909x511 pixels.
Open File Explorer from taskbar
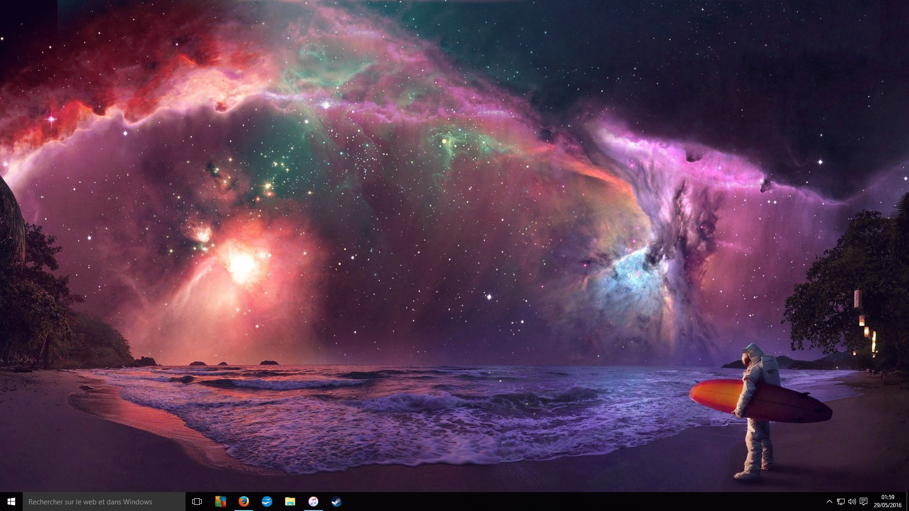[290, 502]
